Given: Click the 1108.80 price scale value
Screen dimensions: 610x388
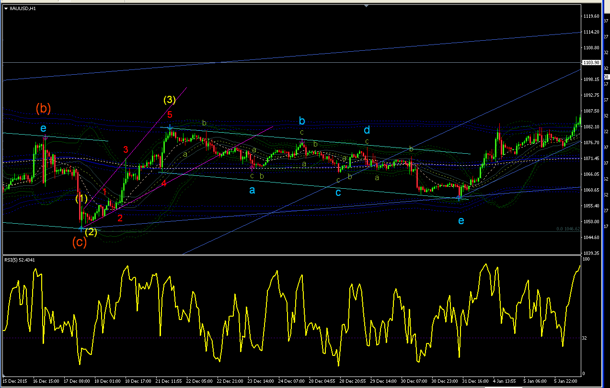Looking at the screenshot, I should [592, 48].
